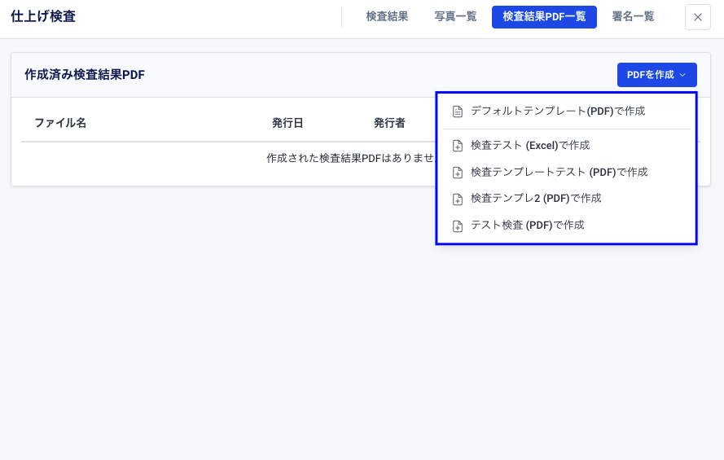Collapse the PDFを作成 dropdown chevron
724x460 pixels.
[x=682, y=75]
